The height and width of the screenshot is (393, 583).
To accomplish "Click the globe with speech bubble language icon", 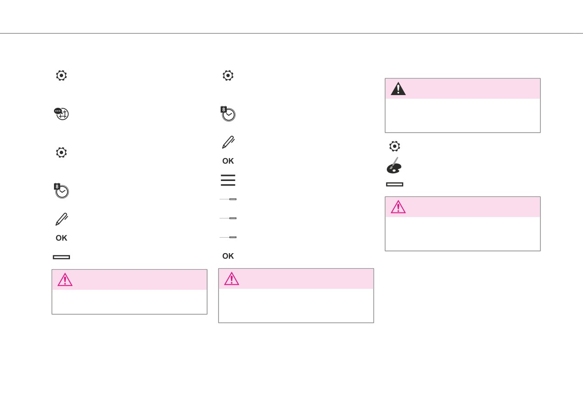I will (61, 114).
